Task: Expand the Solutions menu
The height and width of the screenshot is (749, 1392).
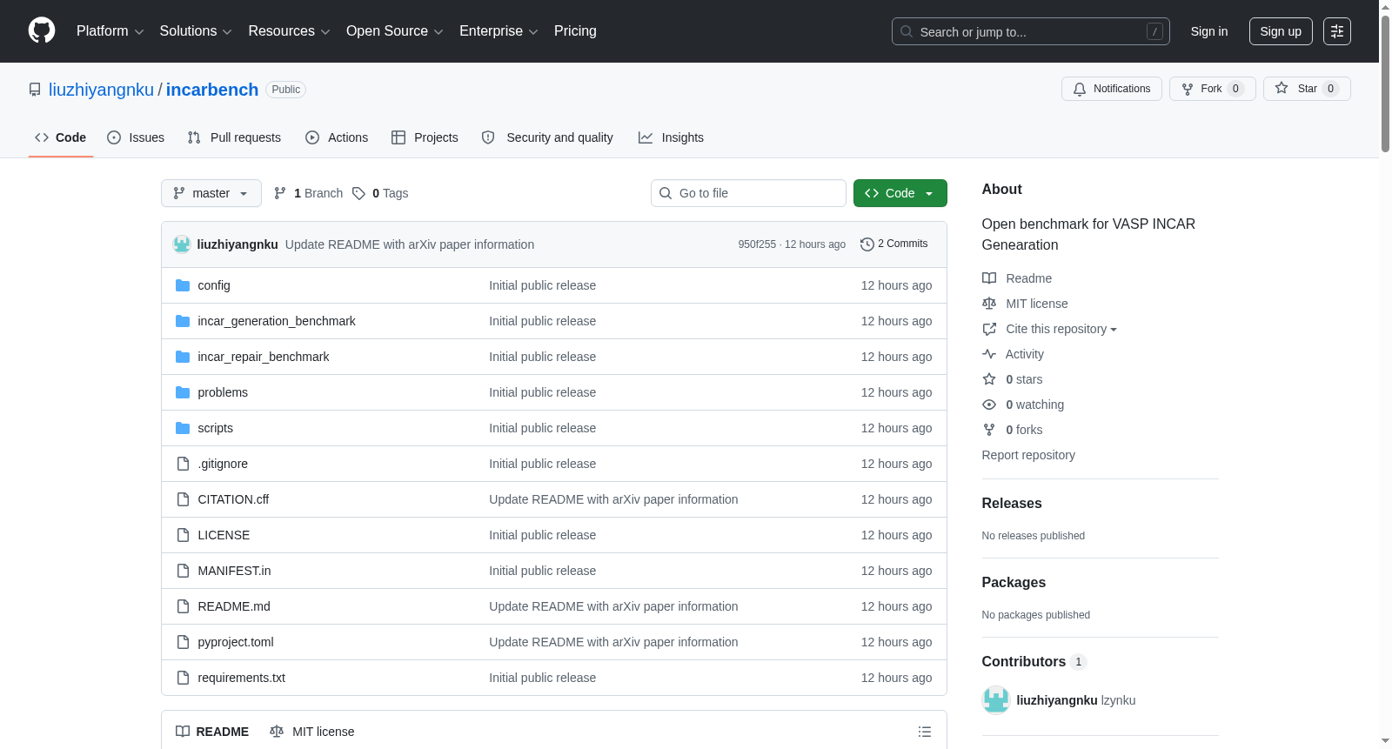Action: (x=196, y=31)
